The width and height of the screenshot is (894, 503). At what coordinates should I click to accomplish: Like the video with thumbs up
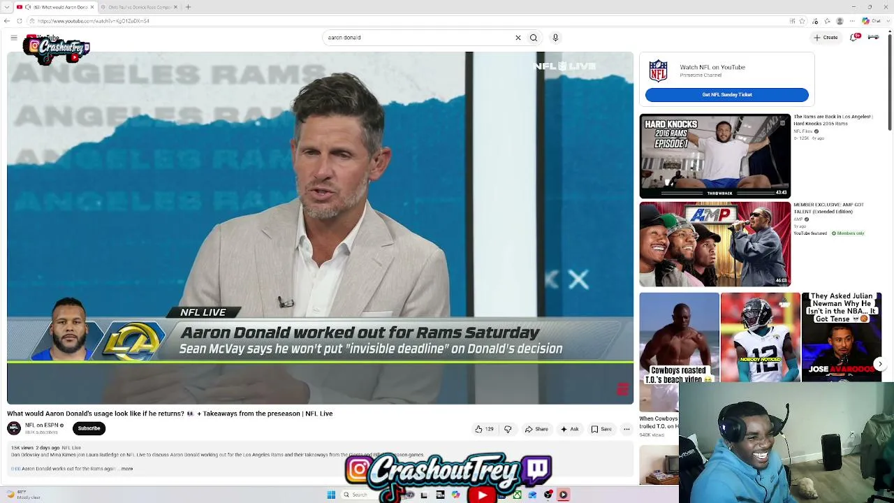(x=484, y=429)
